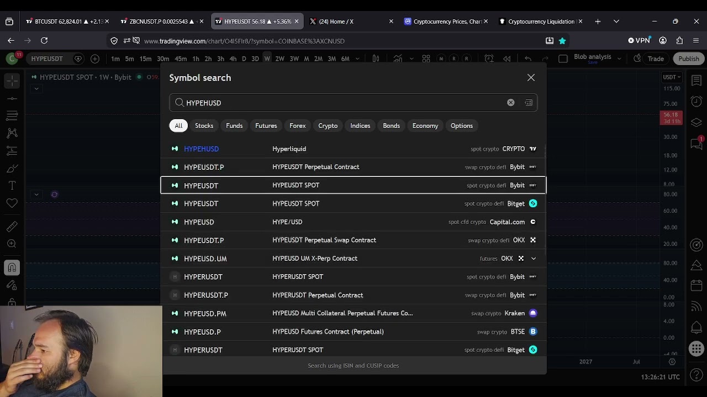Toggle the bookmark star icon

[x=562, y=41]
